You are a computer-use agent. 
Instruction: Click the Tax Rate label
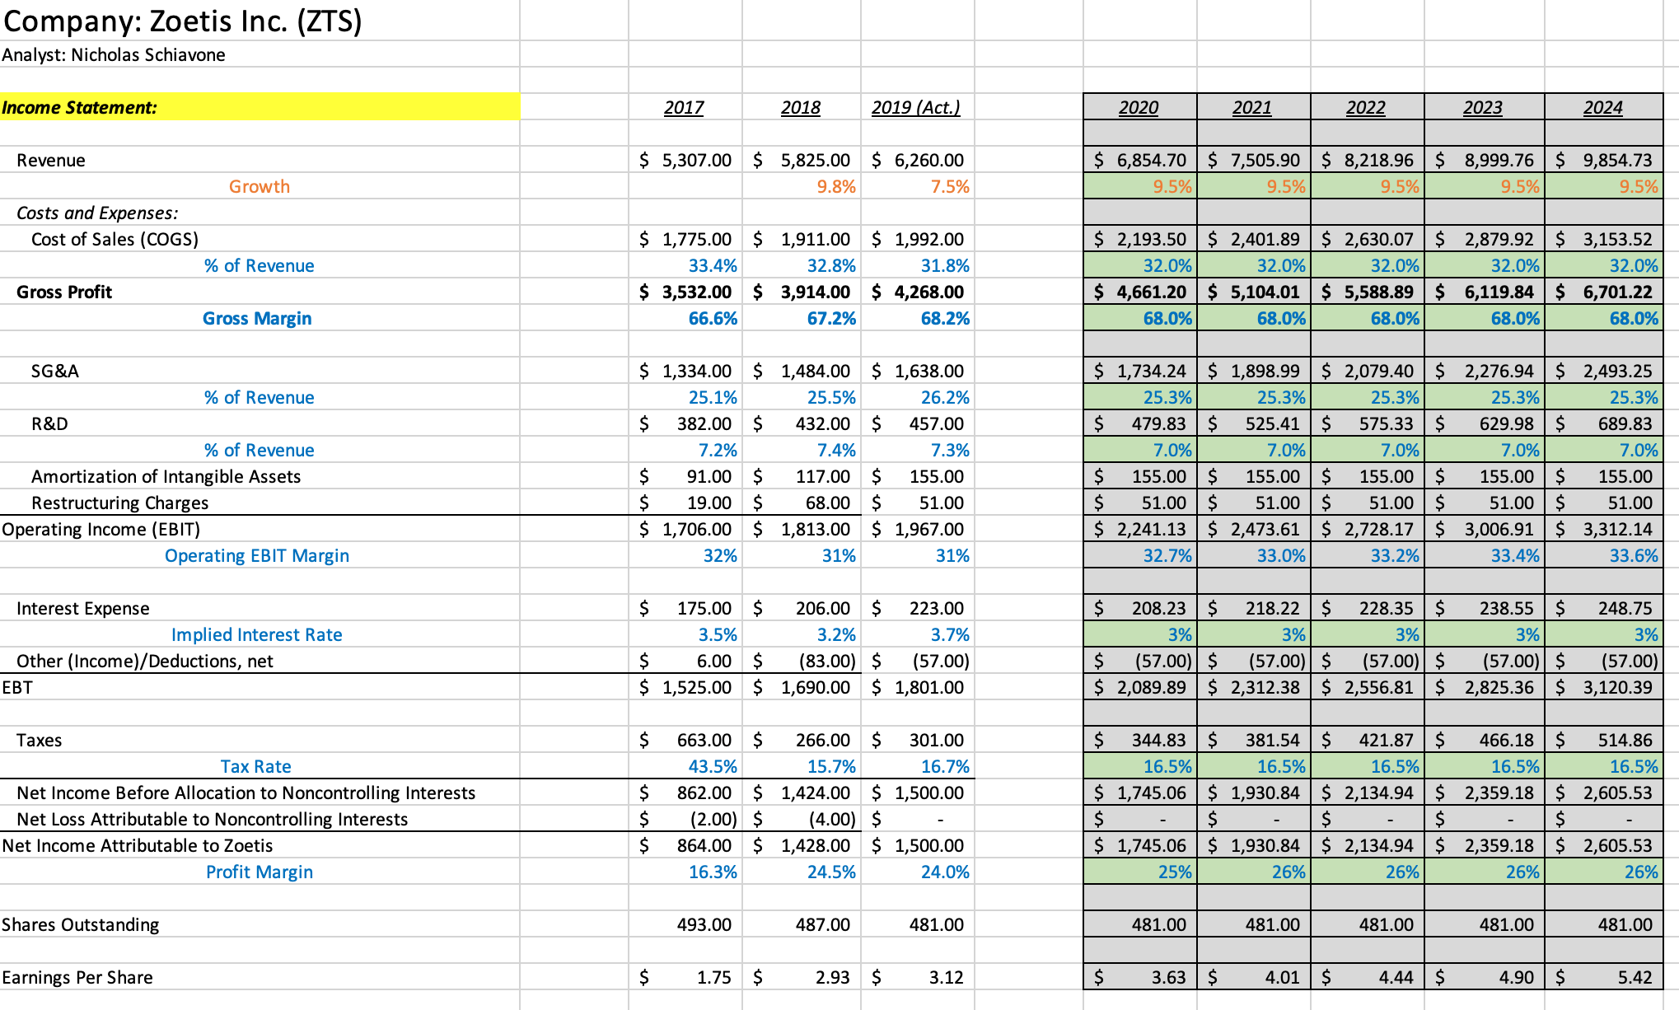pyautogui.click(x=256, y=767)
